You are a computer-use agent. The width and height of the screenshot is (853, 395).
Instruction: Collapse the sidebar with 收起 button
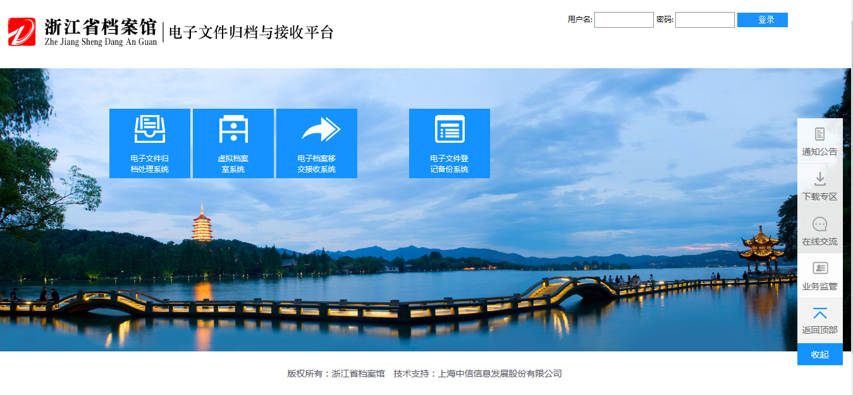click(819, 355)
